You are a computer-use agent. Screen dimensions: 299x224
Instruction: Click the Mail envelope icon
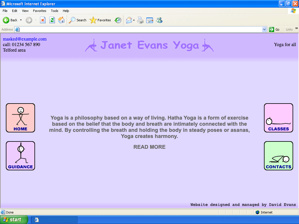click(129, 20)
